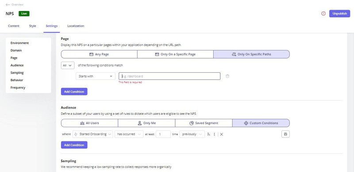354x172 pixels.
Task: Jump to Frequency section in sidebar
Action: tap(18, 88)
